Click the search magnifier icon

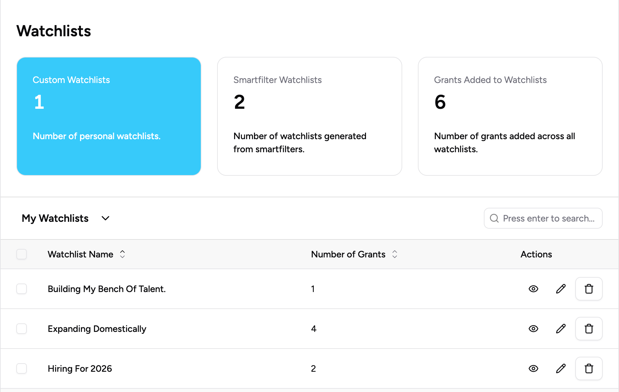tap(494, 218)
